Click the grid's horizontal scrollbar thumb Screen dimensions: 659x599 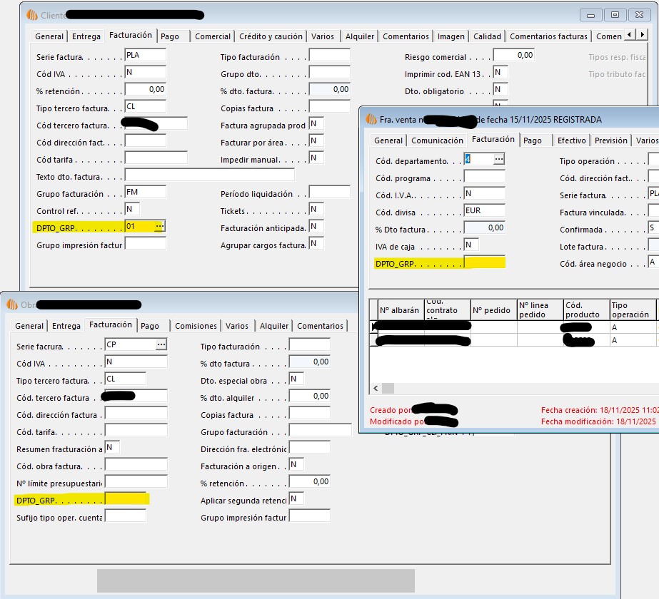(388, 388)
